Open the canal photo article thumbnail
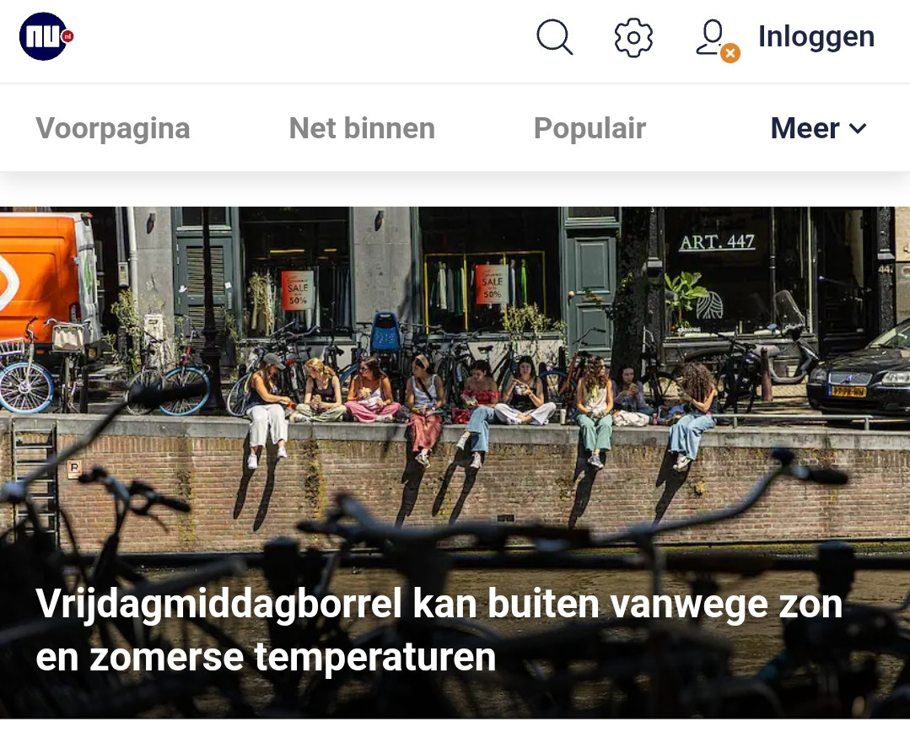This screenshot has width=910, height=748. pos(455,462)
